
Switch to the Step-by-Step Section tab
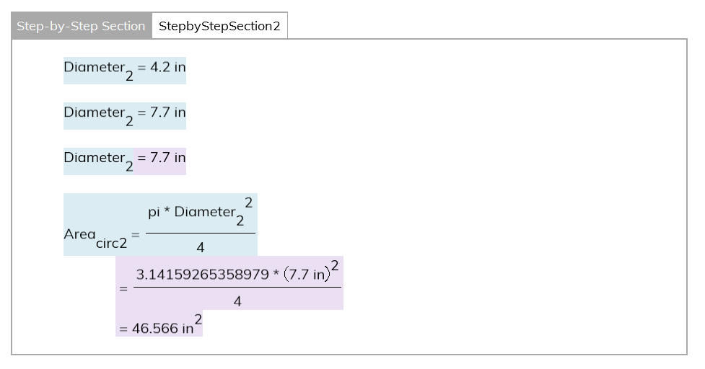[81, 26]
